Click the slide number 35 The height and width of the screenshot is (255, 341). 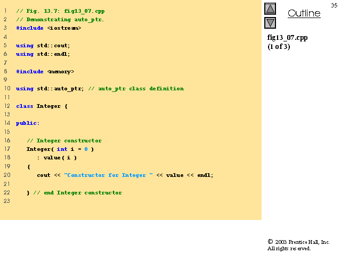(x=334, y=5)
